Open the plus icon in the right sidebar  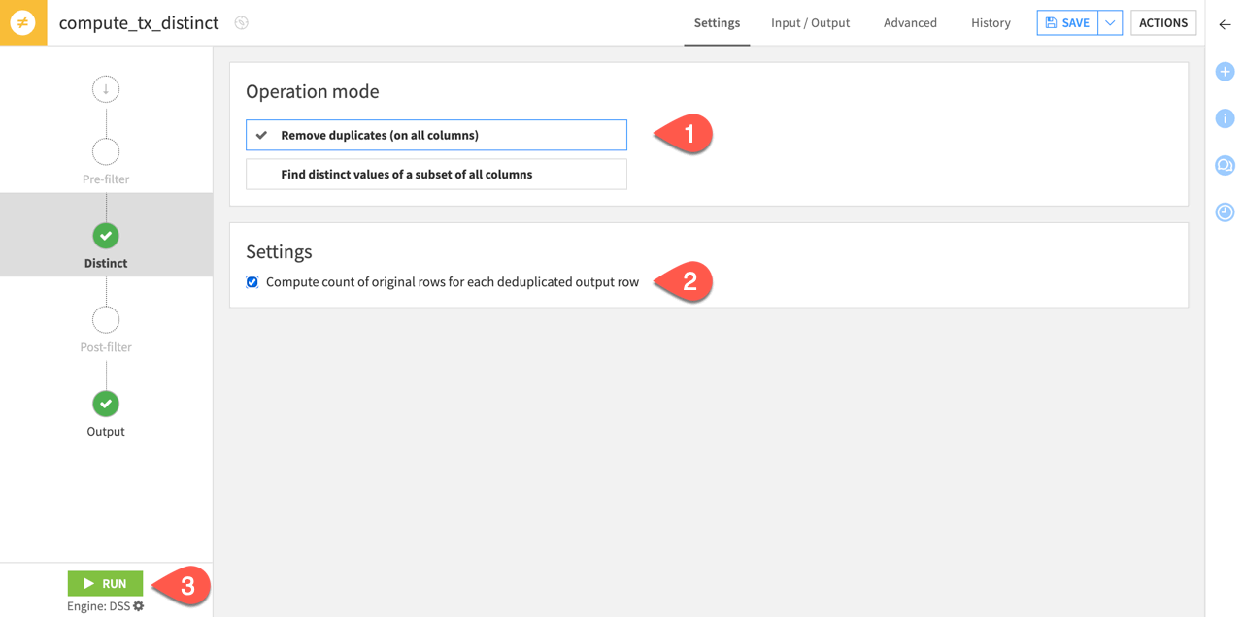[x=1225, y=71]
